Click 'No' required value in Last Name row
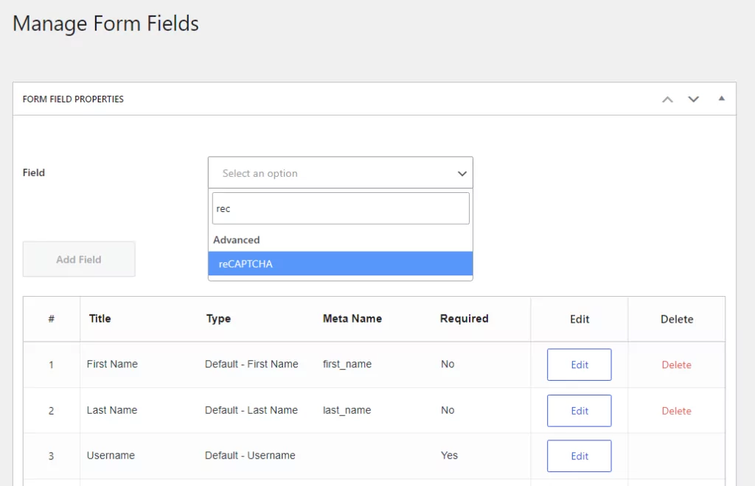 [448, 410]
